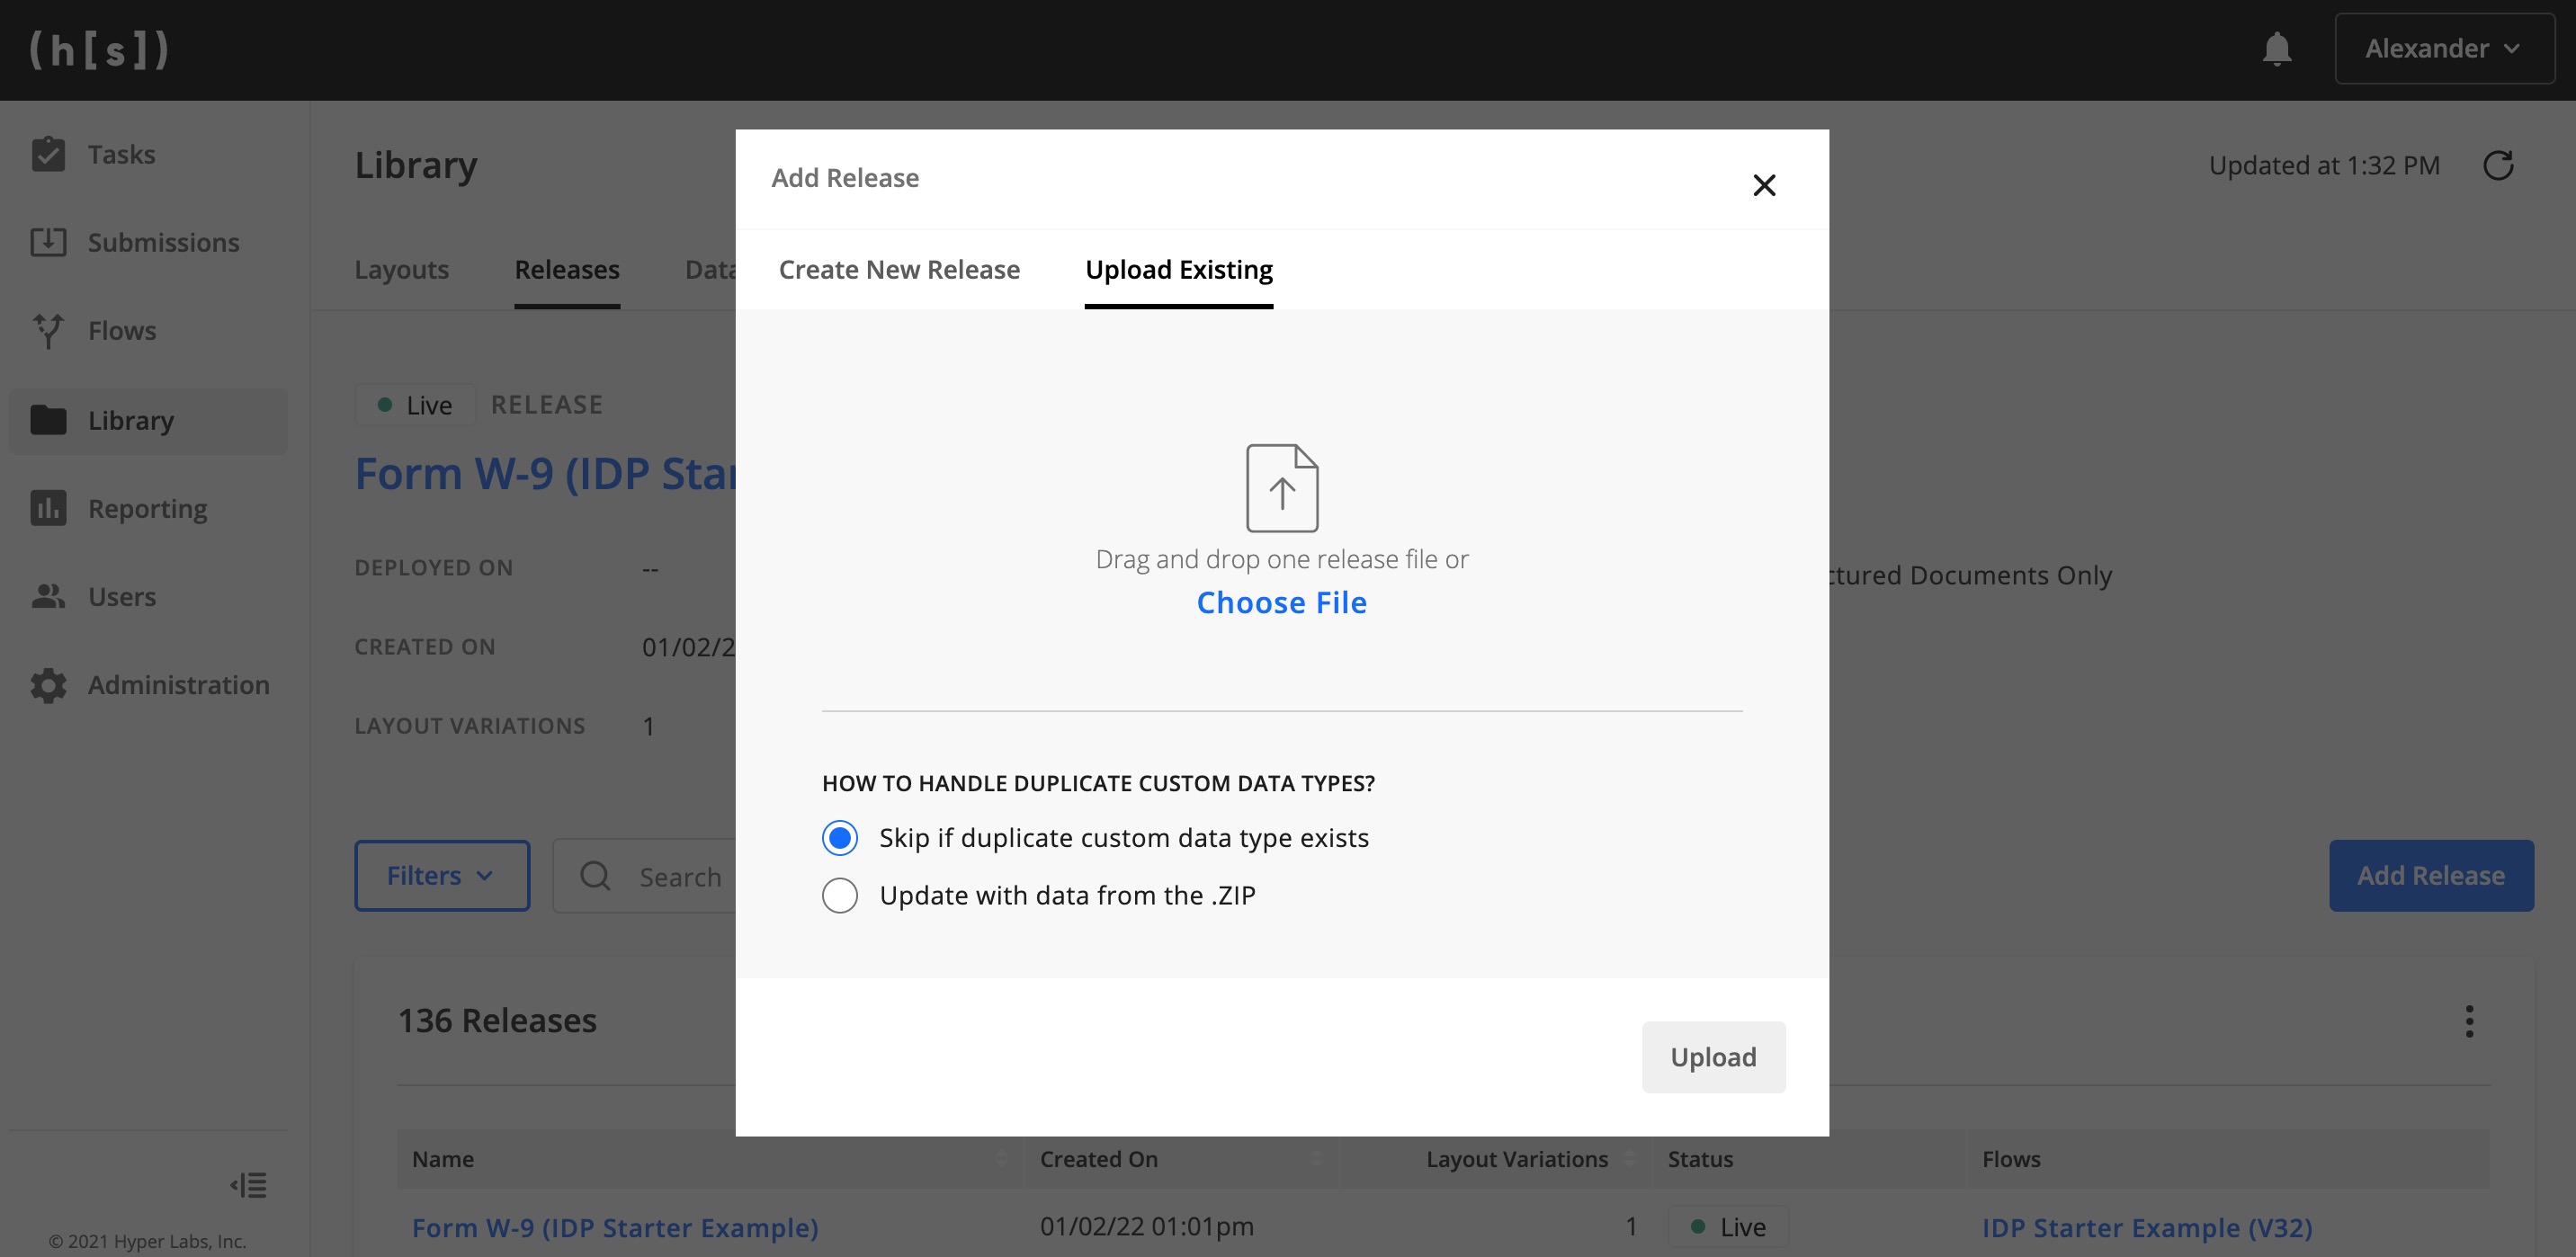Select Skip if duplicate custom data type exists
Image resolution: width=2576 pixels, height=1257 pixels.
pos(840,838)
